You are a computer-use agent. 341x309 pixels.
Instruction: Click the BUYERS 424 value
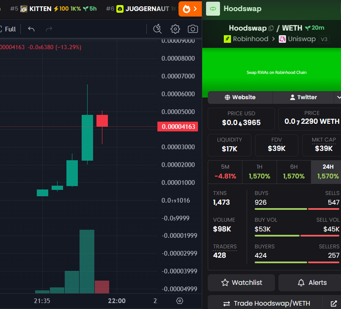pyautogui.click(x=261, y=256)
